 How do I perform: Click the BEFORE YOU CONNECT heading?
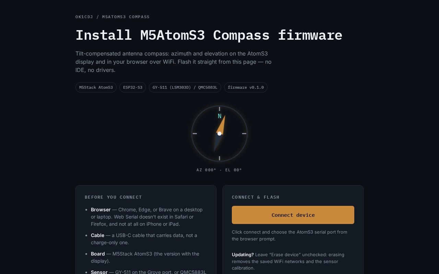coord(114,197)
